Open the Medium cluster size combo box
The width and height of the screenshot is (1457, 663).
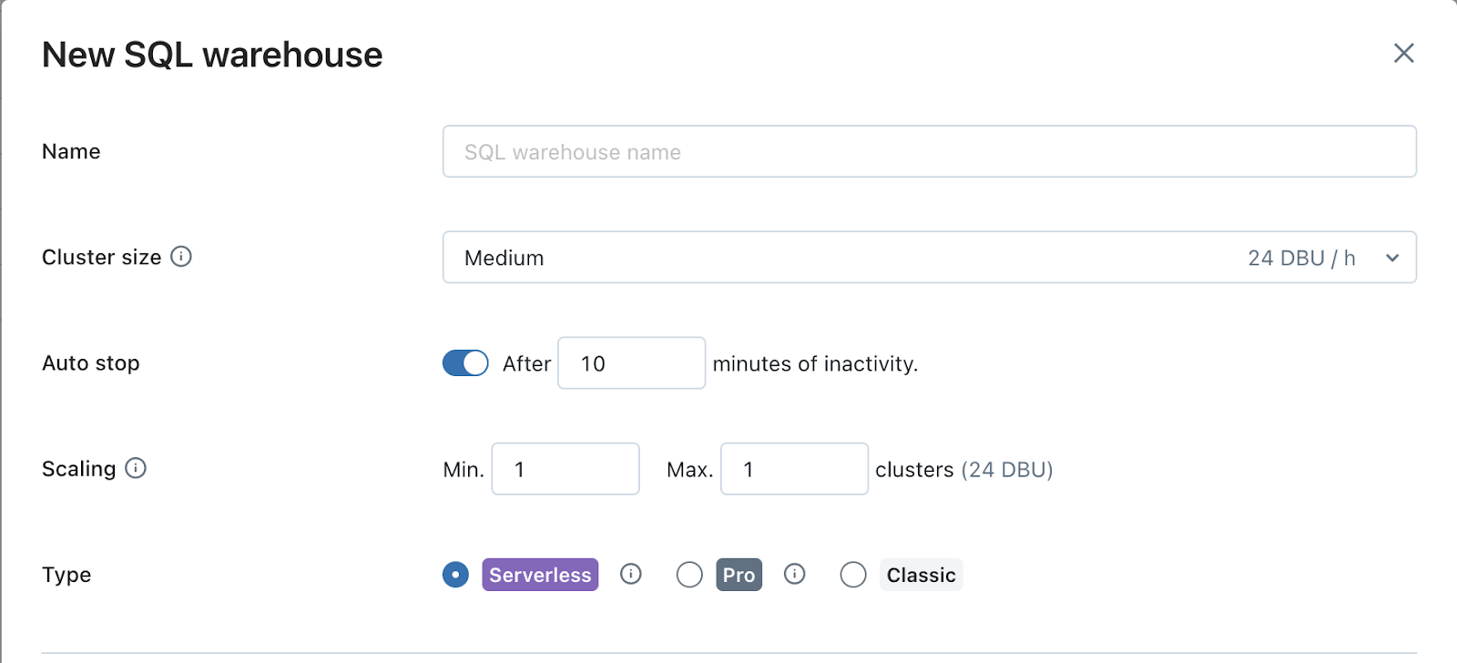930,258
